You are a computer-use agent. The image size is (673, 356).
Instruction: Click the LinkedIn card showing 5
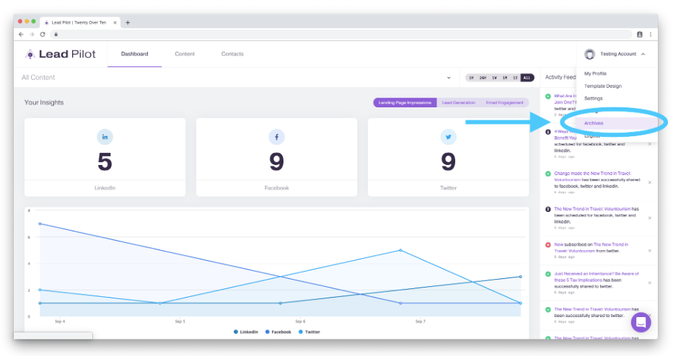tap(105, 157)
